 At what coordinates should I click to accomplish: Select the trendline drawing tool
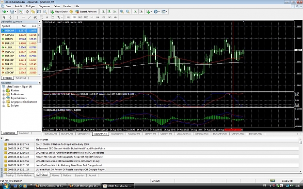[30, 17]
